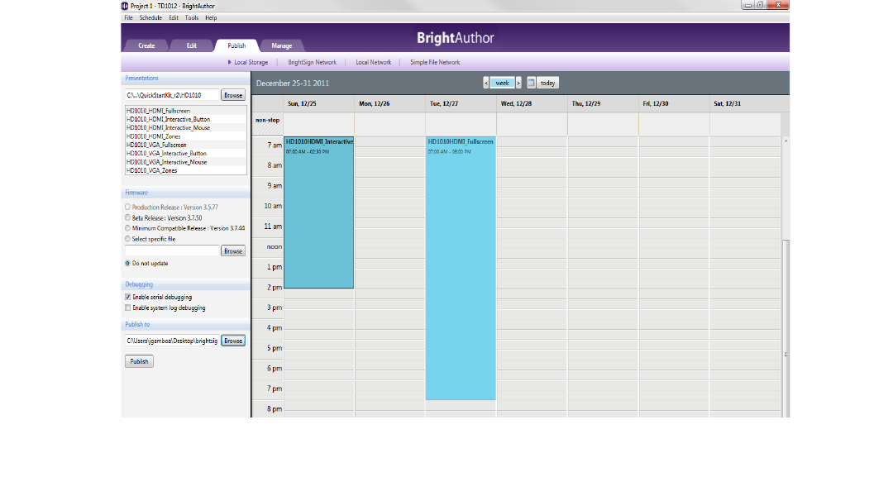The height and width of the screenshot is (477, 893).
Task: Click the Publish button
Action: point(139,361)
